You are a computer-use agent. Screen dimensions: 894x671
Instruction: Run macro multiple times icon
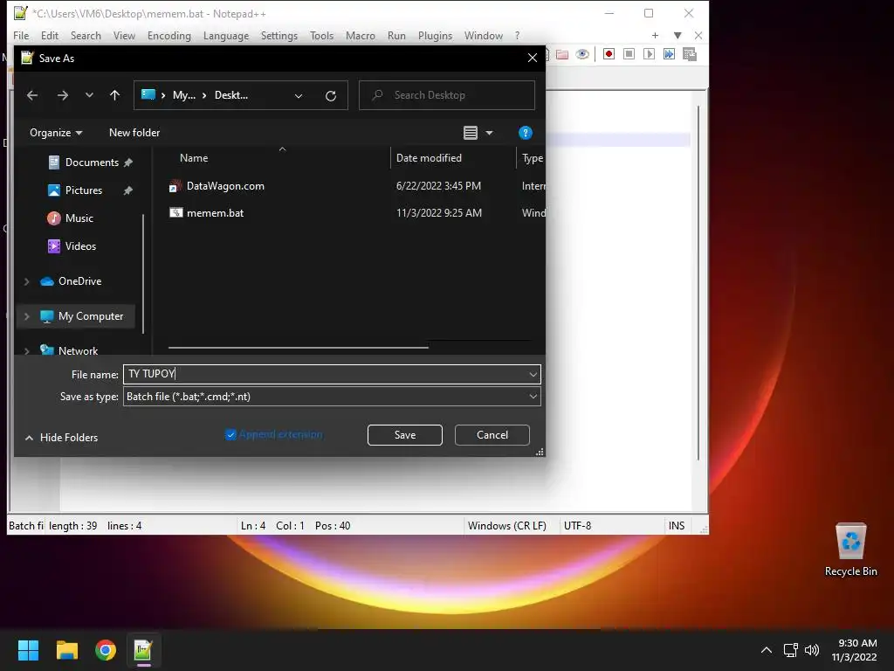pos(669,54)
